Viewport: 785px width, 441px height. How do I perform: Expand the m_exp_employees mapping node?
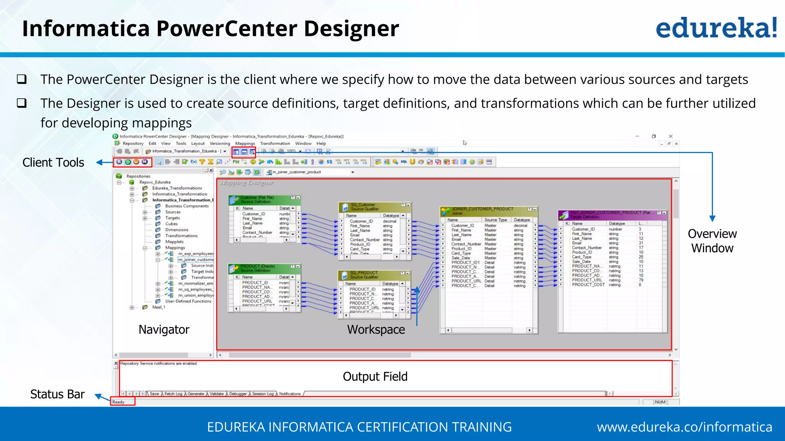(x=158, y=254)
